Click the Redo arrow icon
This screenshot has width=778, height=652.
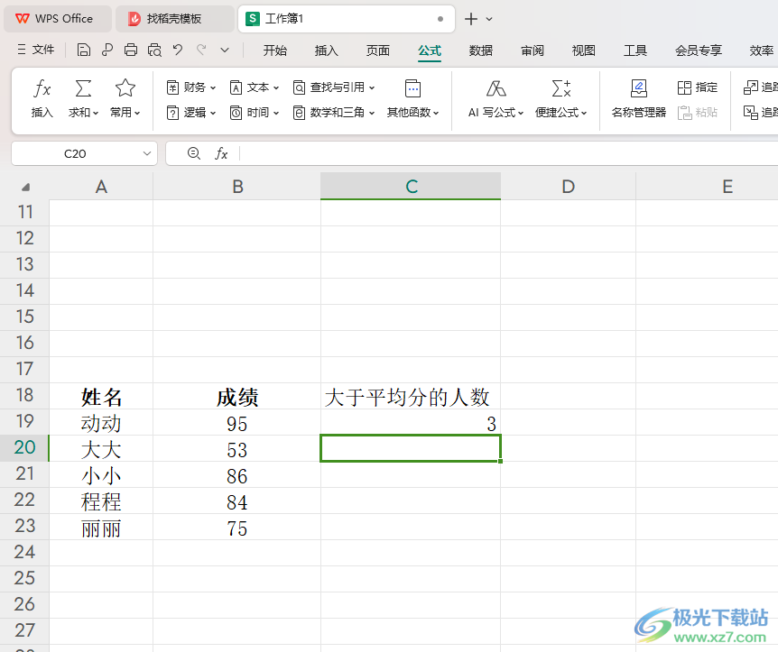tap(201, 50)
